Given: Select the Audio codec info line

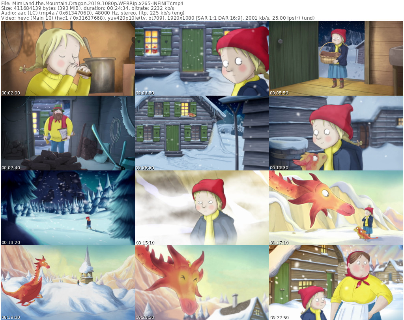Looking at the screenshot, I should coord(93,13).
